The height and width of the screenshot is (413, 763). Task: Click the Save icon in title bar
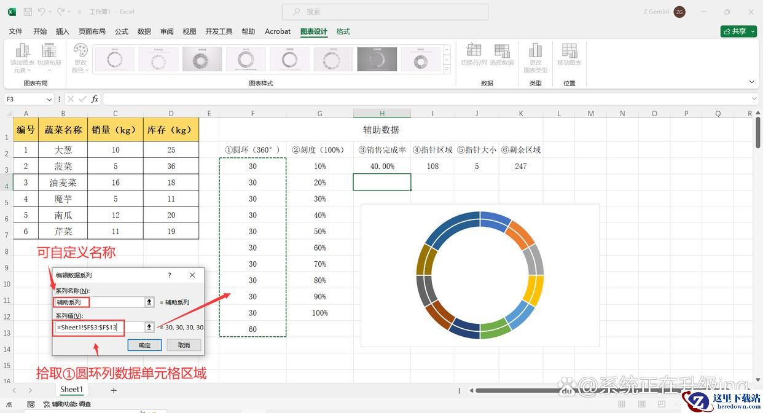[x=28, y=12]
